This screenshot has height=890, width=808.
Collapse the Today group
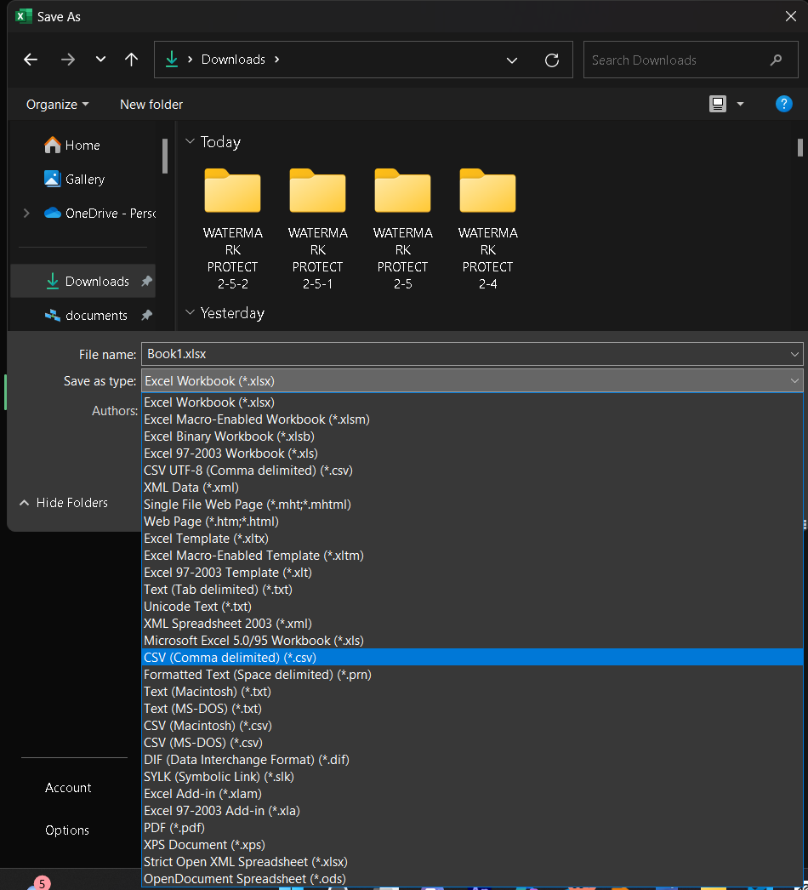[x=190, y=141]
